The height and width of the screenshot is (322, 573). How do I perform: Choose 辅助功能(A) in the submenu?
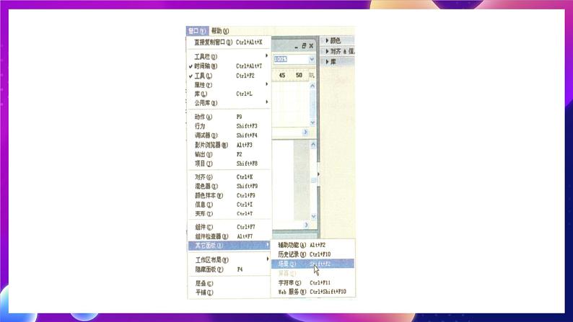312,245
